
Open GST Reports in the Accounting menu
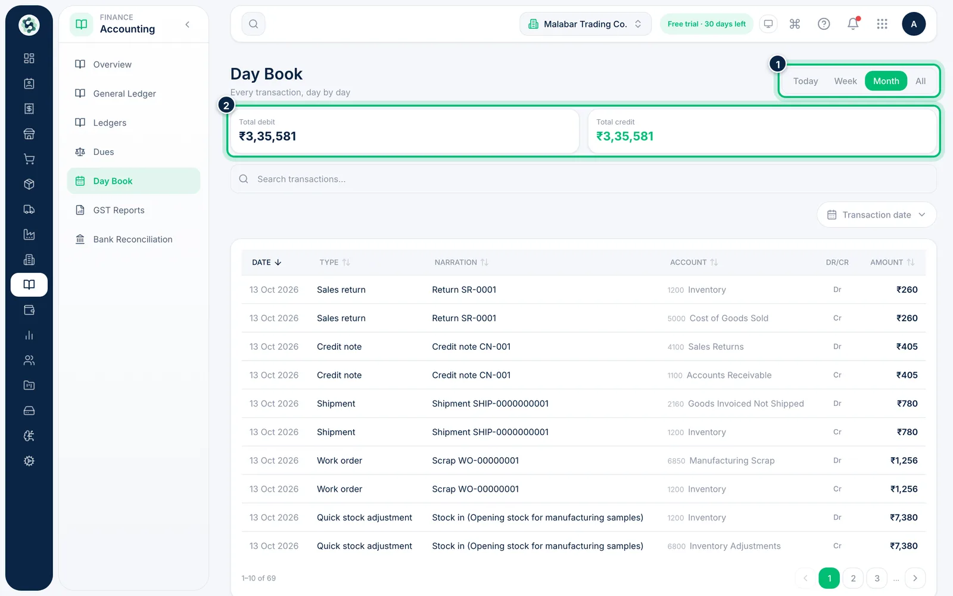click(x=133, y=210)
